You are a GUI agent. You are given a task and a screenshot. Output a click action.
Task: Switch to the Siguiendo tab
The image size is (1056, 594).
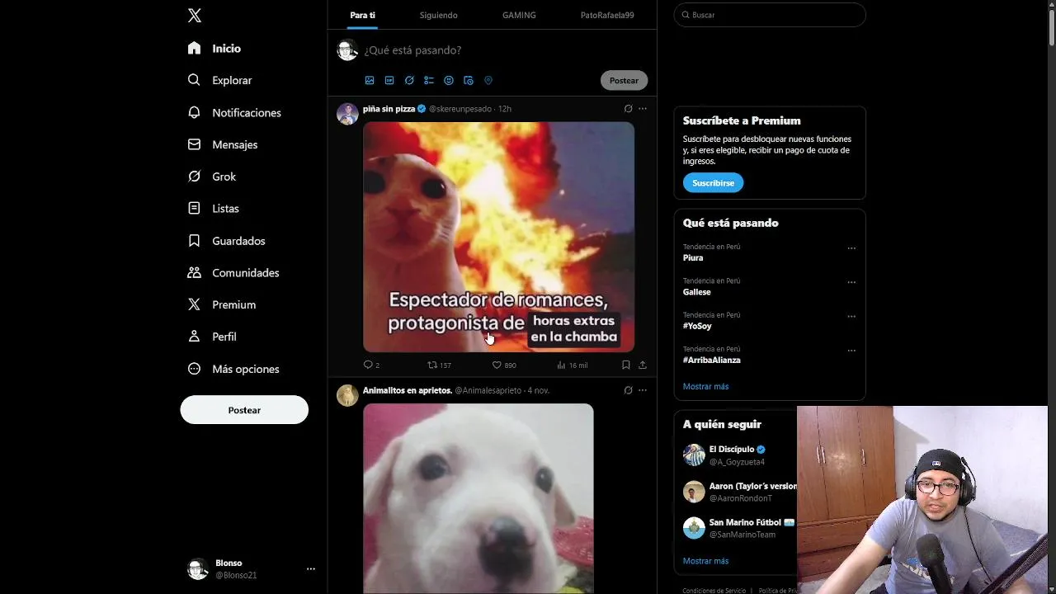[x=438, y=15]
